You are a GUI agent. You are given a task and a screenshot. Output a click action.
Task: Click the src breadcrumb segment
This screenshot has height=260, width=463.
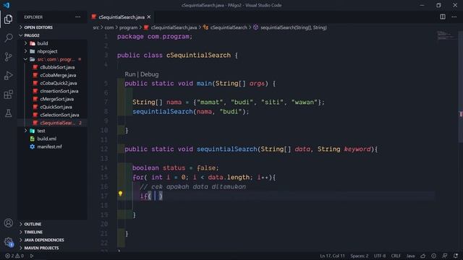coord(95,27)
